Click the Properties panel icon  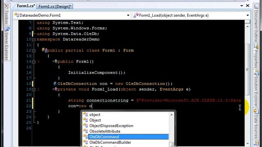256,46
